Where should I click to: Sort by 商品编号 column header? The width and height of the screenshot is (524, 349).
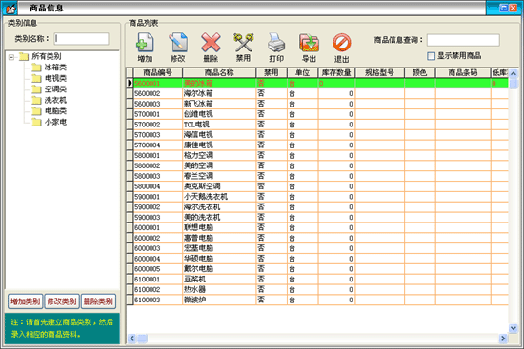click(x=158, y=72)
